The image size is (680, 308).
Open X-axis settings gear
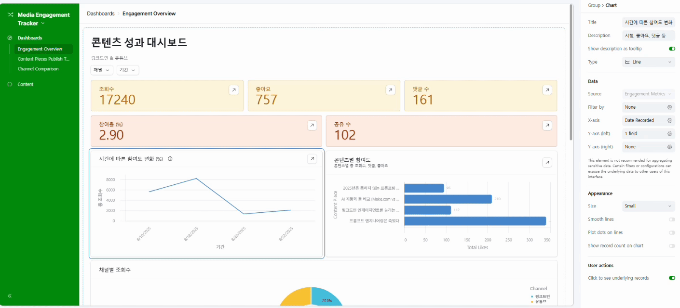(670, 120)
